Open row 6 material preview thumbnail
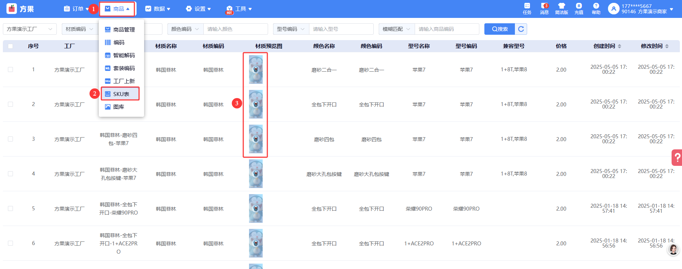682x269 pixels. 256,243
